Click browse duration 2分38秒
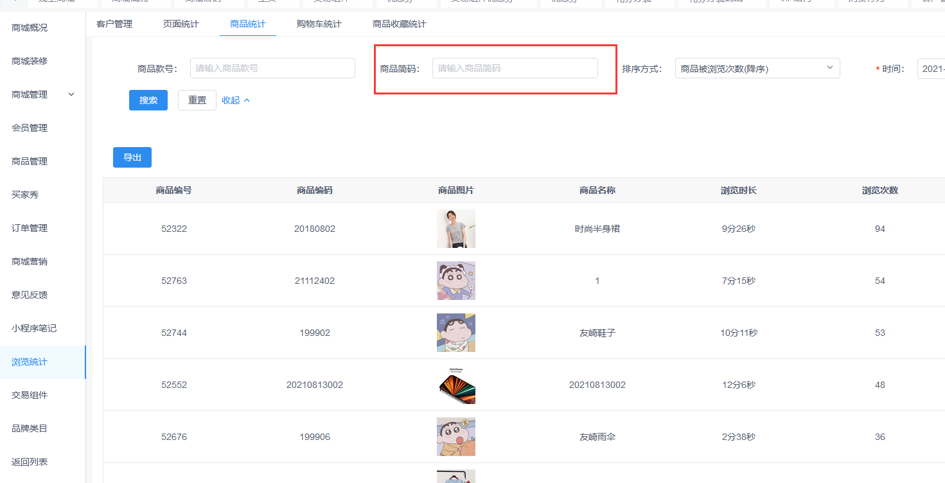The image size is (945, 483). point(739,437)
